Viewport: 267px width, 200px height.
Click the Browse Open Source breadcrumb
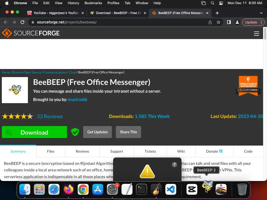pos(27,72)
